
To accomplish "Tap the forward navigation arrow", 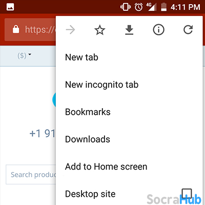I will pyautogui.click(x=70, y=30).
